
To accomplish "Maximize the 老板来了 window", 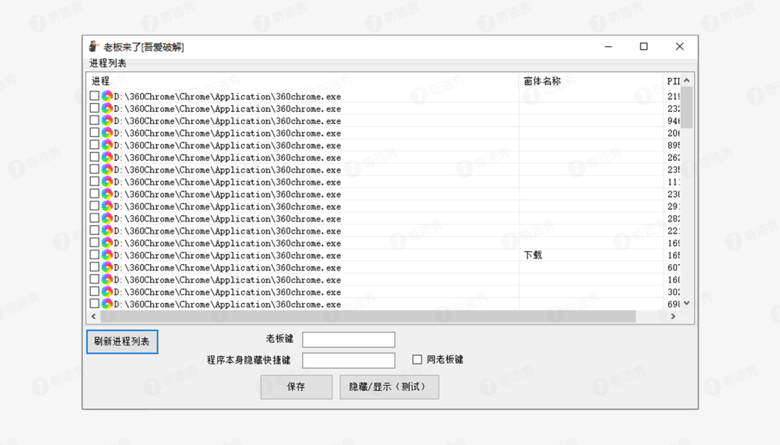I will click(643, 47).
